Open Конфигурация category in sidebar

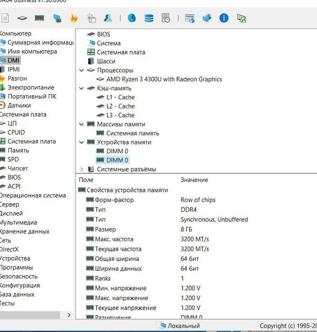click(20, 285)
